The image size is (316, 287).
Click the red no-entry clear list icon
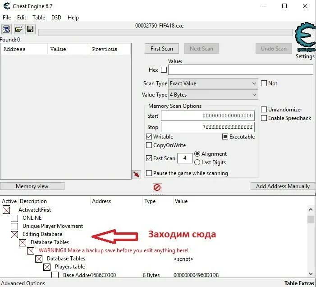tap(157, 187)
